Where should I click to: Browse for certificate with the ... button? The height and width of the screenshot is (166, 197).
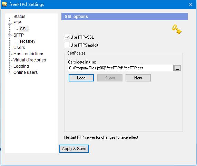(177, 68)
